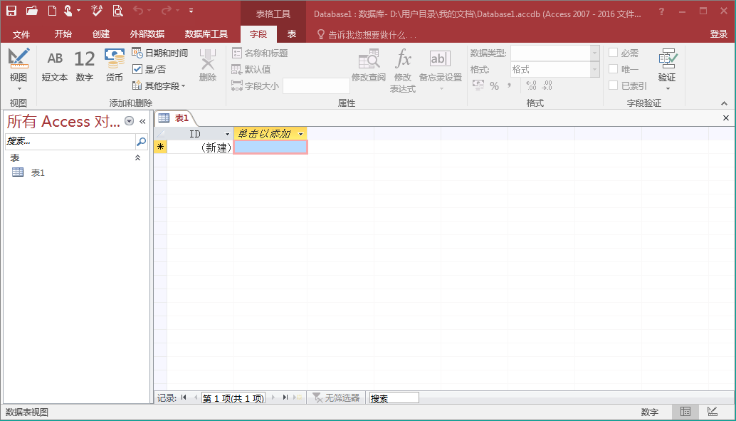Screen dimensions: 736x421
Task: Open the 文件 (File) menu
Action: 21,34
